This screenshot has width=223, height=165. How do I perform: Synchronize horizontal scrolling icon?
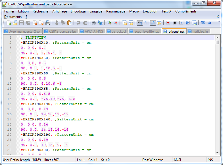[x=131, y=23]
